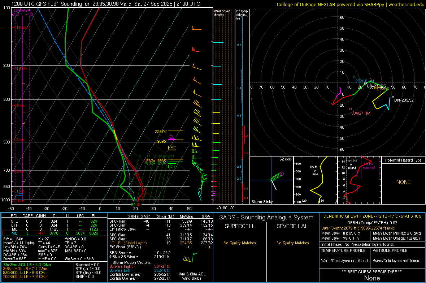Click the Corfidi Downshear = 285/52 kt line

140,274
